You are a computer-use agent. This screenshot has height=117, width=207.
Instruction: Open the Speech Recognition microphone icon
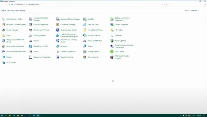pos(58,52)
